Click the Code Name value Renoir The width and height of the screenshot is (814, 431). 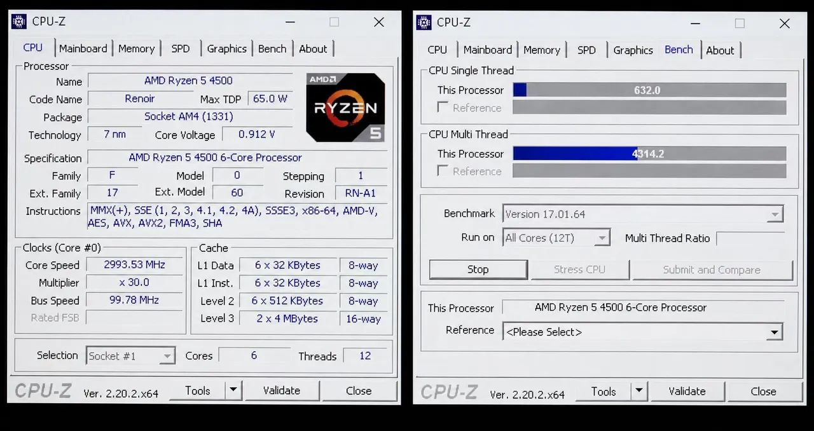[x=140, y=99]
